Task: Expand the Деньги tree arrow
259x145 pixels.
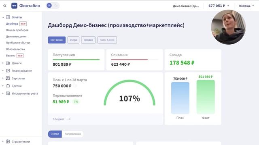Action: pyautogui.click(x=3, y=63)
